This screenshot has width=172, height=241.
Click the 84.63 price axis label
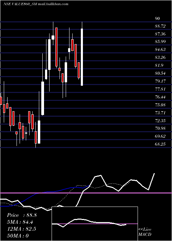(x=160, y=50)
